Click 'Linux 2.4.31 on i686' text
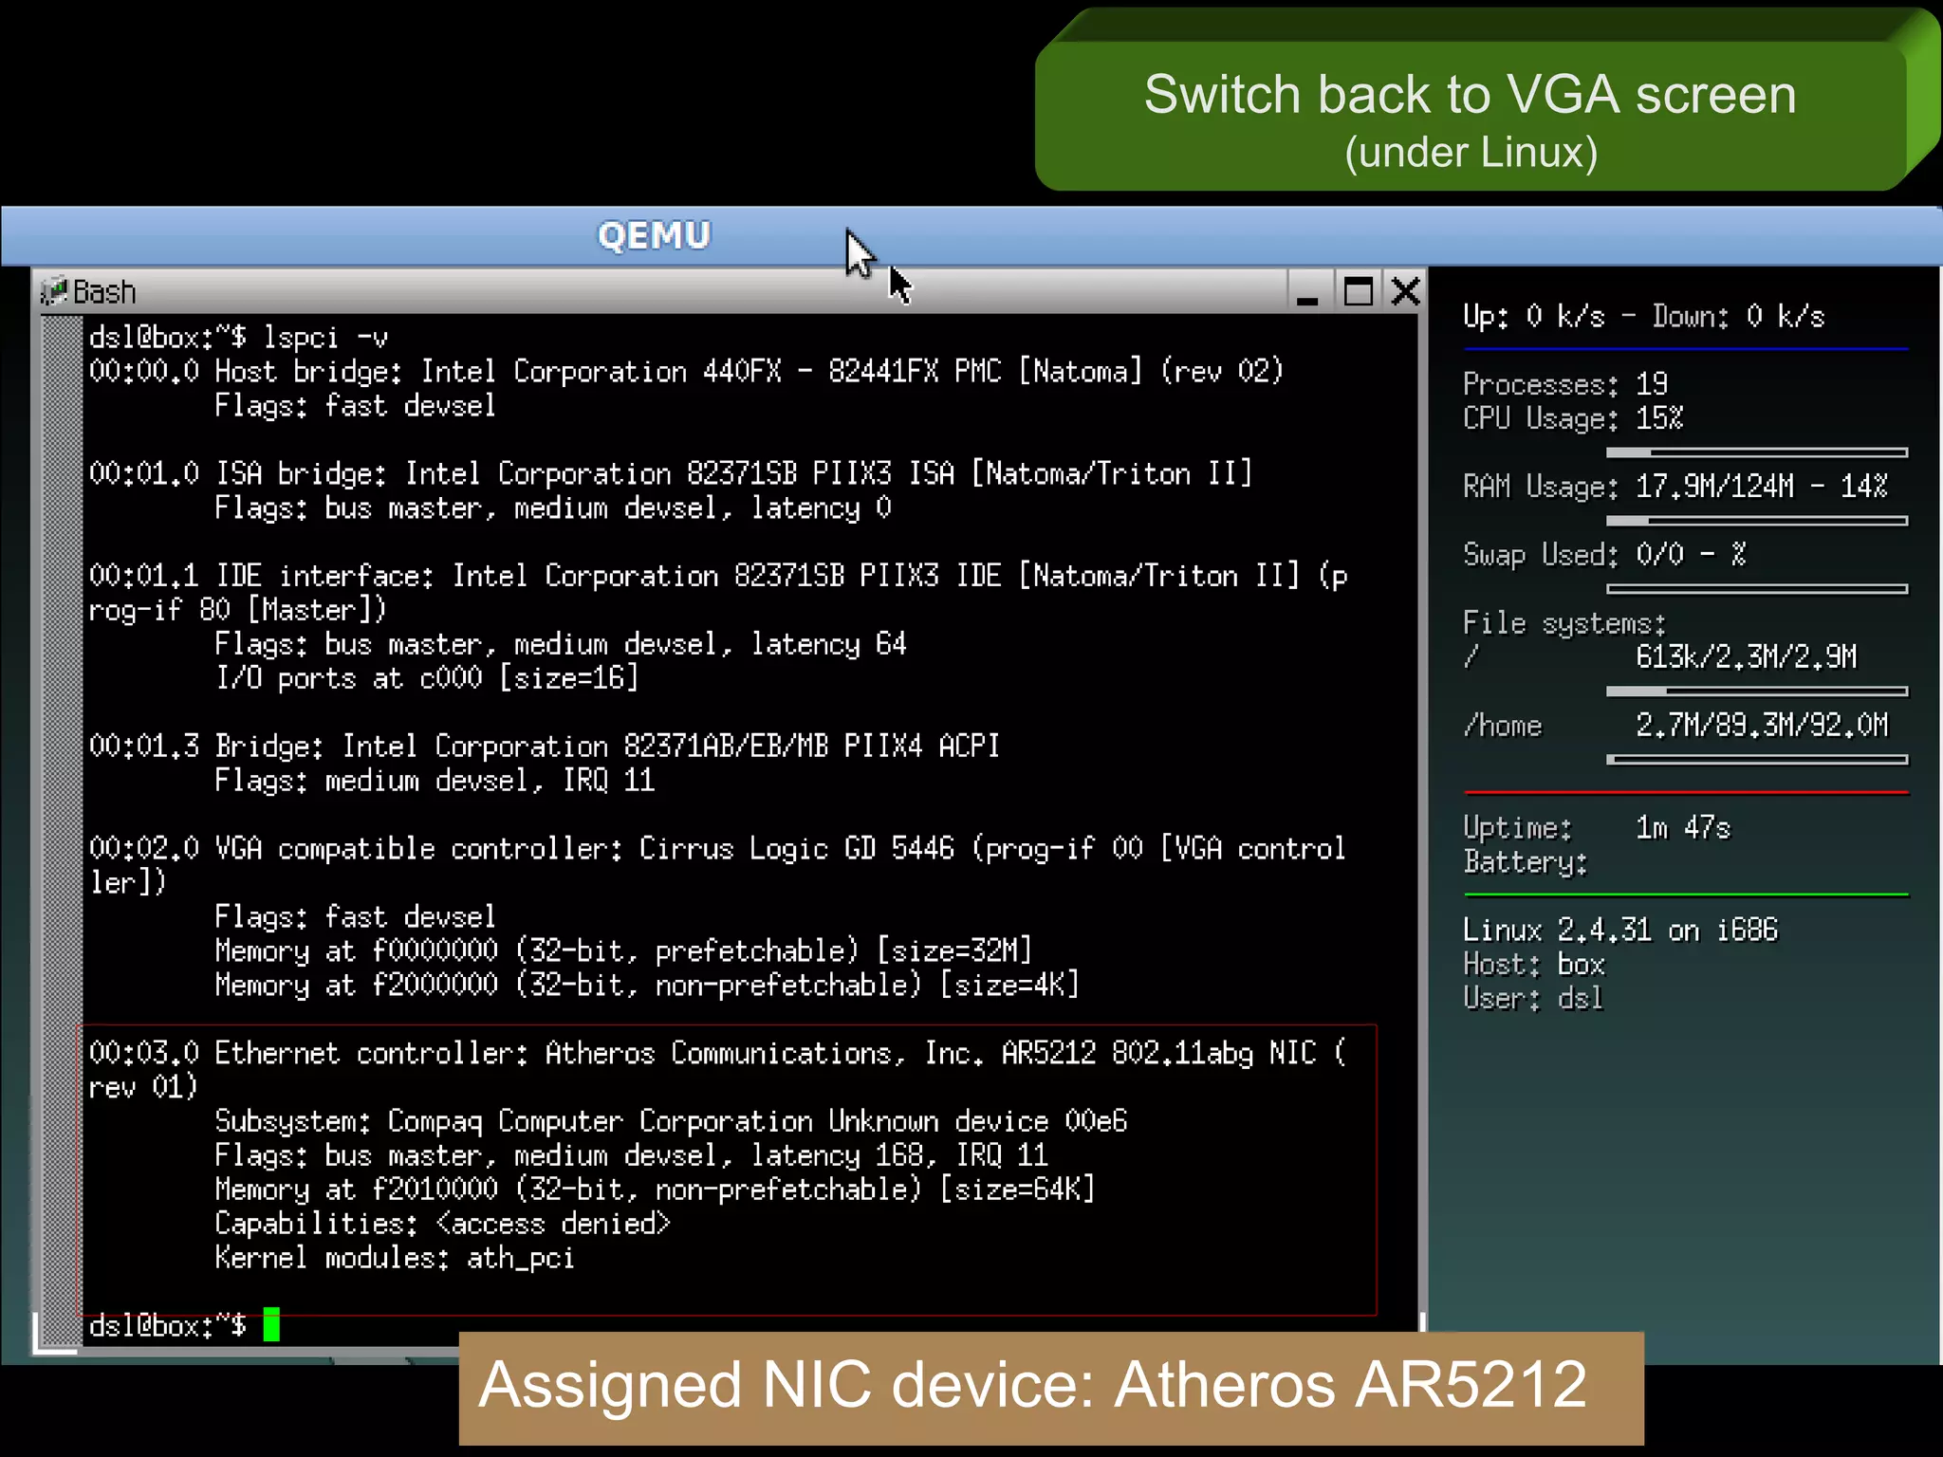The height and width of the screenshot is (1457, 1943). (x=1620, y=931)
